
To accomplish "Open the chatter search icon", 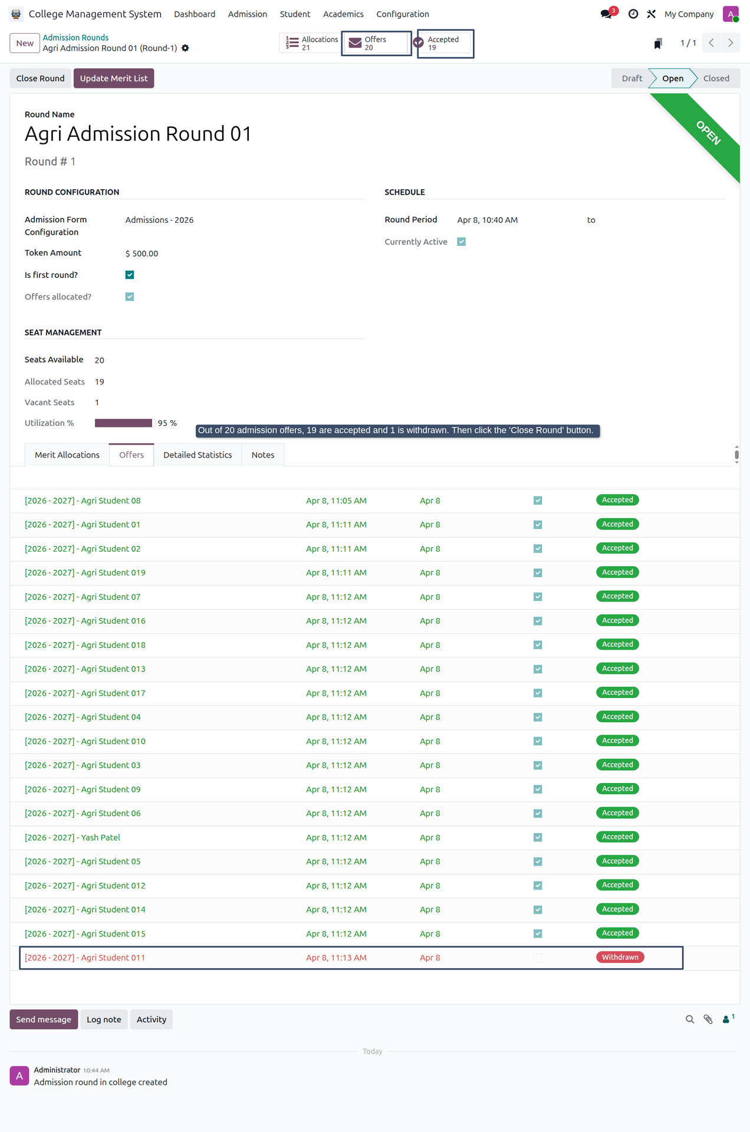I will pyautogui.click(x=690, y=1019).
